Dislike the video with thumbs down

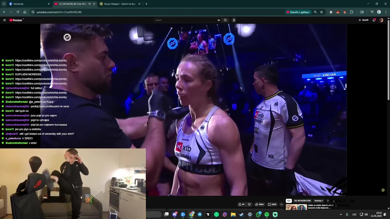pos(249,204)
